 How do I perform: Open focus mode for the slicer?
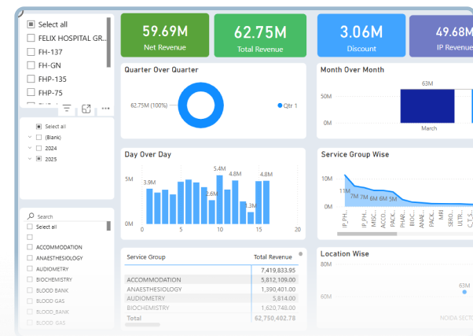86,109
